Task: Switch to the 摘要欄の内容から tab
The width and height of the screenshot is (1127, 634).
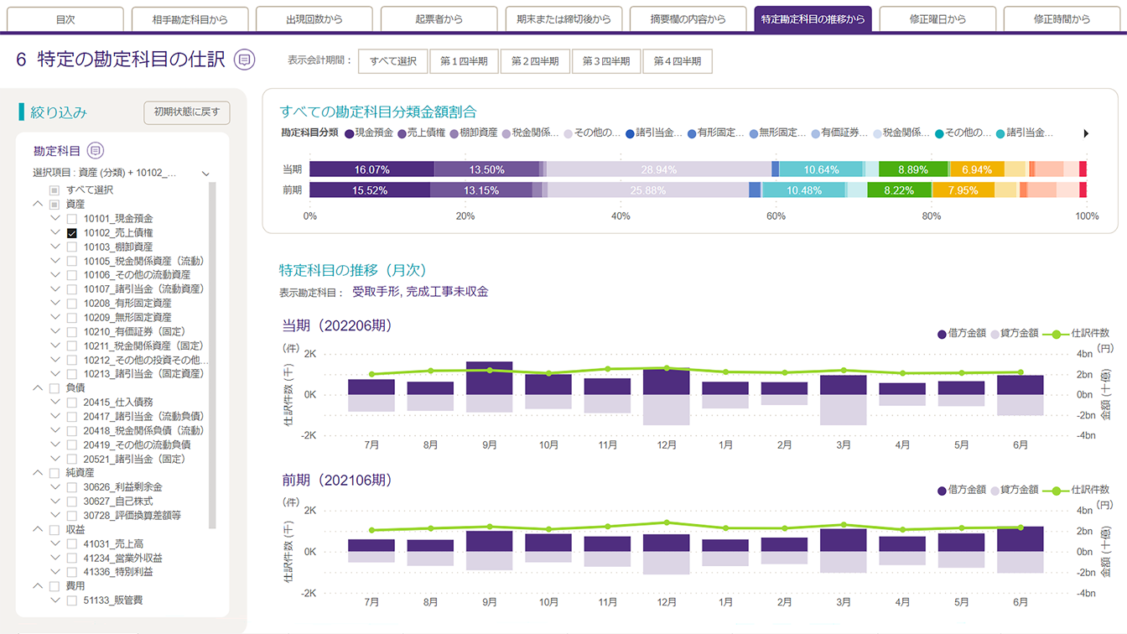Action: (x=688, y=19)
